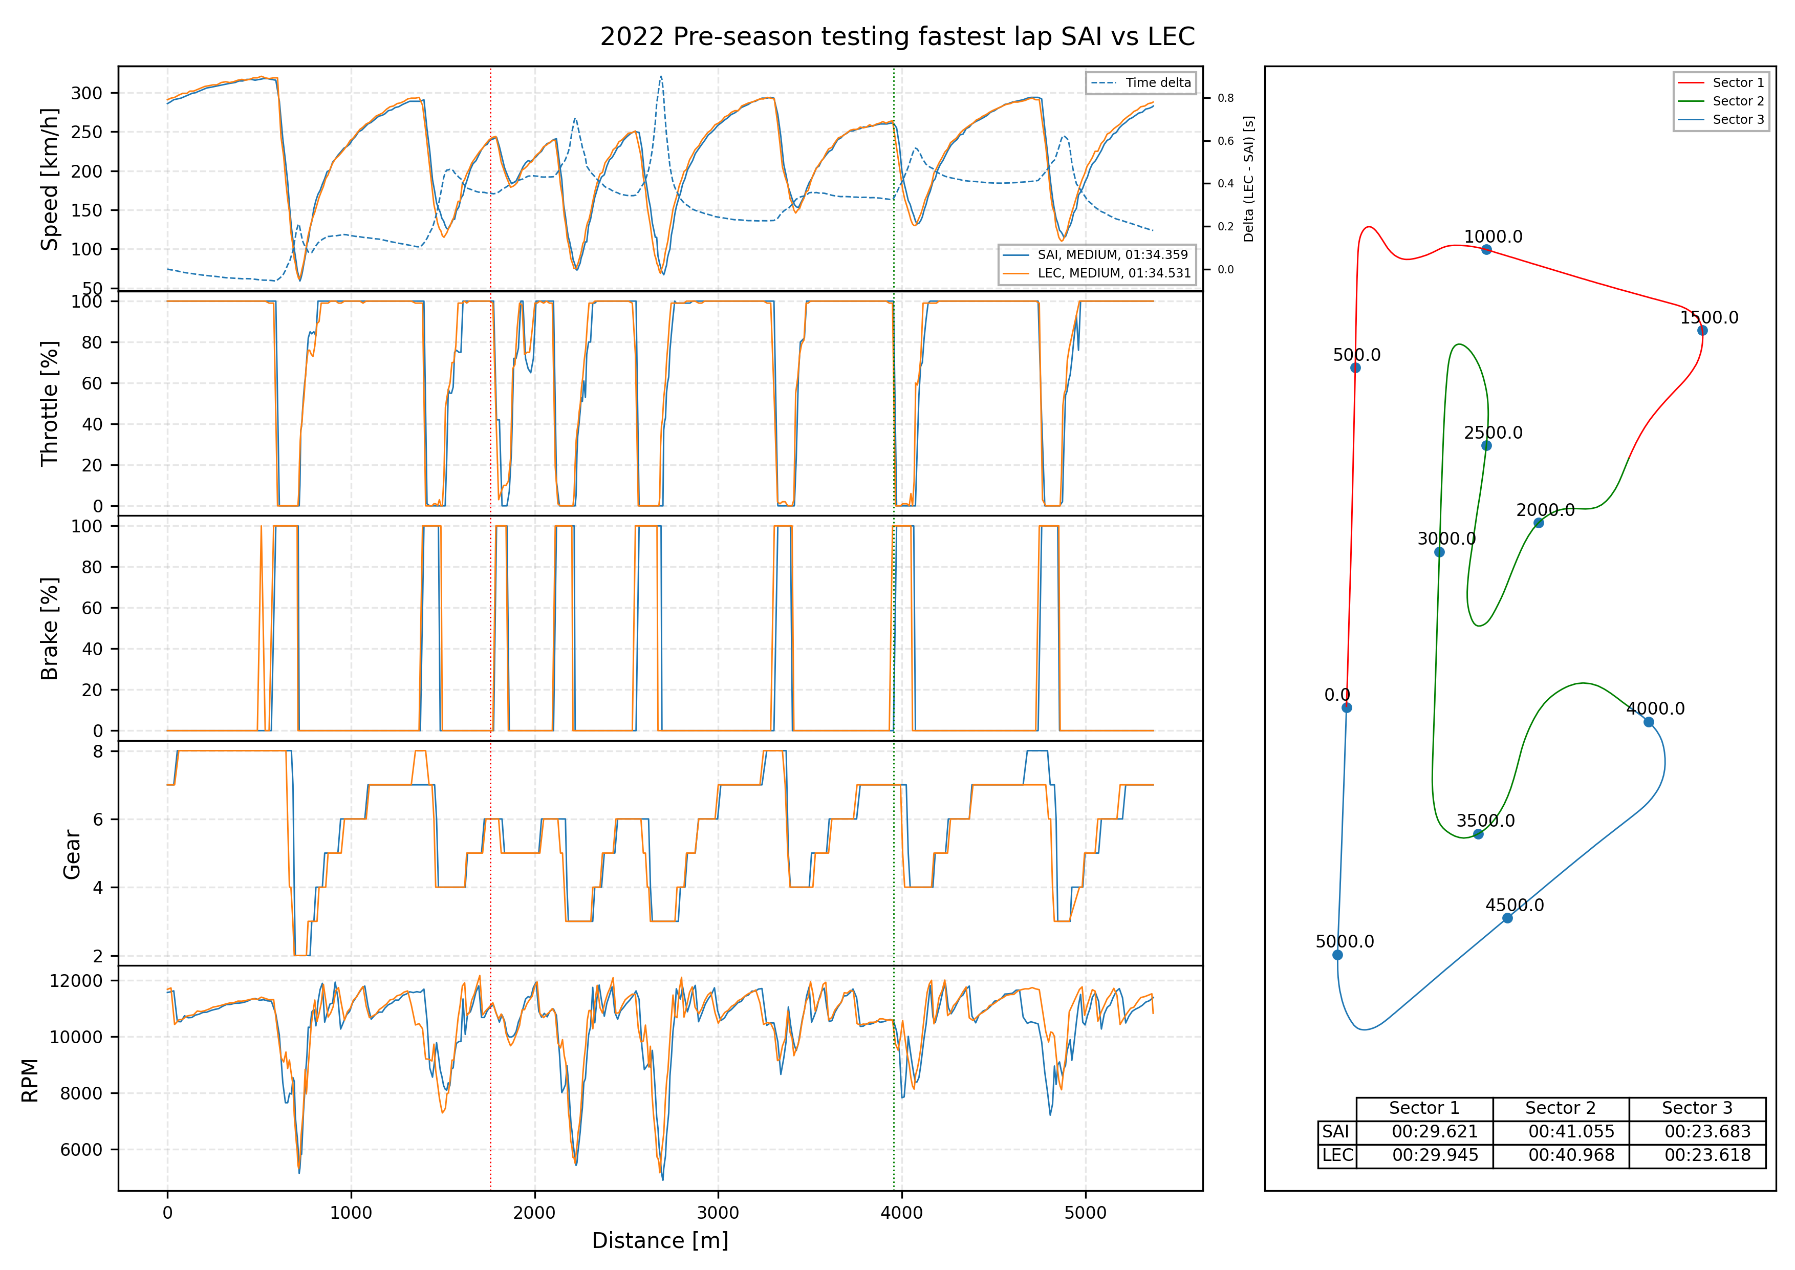Click the 'Sector 2' legend entry on the track map
The image size is (1795, 1270).
click(x=1721, y=101)
